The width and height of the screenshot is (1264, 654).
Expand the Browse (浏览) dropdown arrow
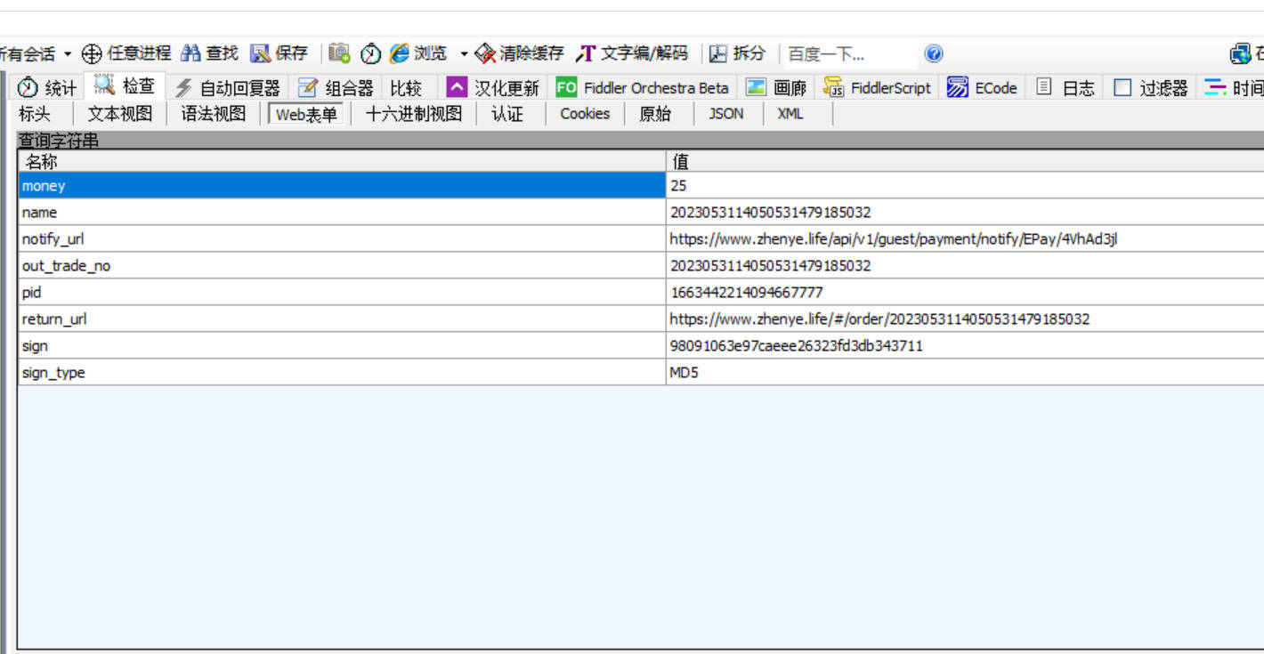click(x=464, y=54)
